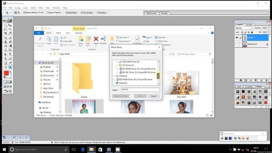Click Copy path in Explorer ribbon

pyautogui.click(x=66, y=41)
